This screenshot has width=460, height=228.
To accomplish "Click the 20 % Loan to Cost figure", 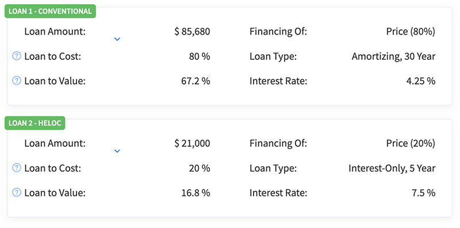I will click(200, 168).
